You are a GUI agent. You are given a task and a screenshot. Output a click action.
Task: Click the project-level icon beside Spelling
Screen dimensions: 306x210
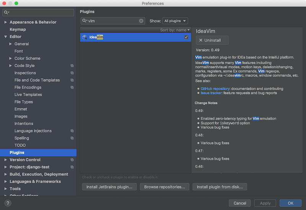tap(72, 138)
